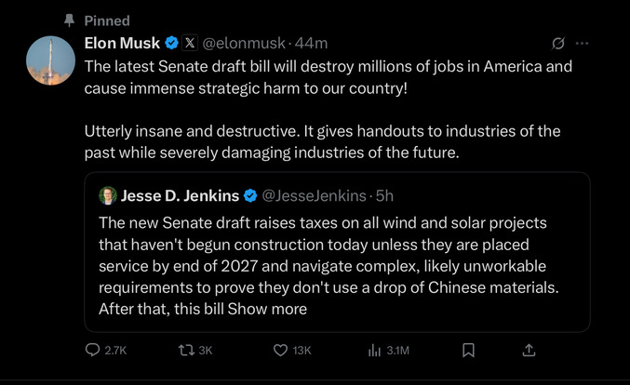Image resolution: width=630 pixels, height=385 pixels.
Task: Click the reply comment icon
Action: 92,350
